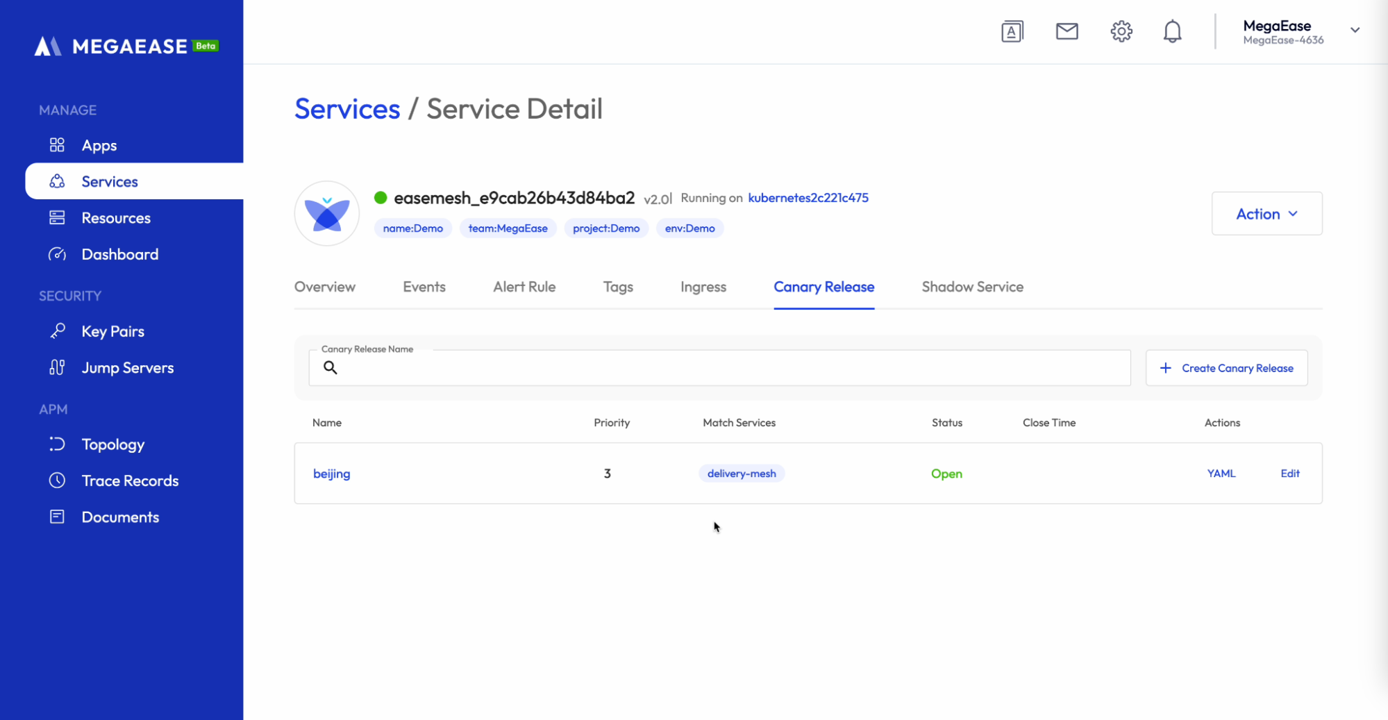Image resolution: width=1388 pixels, height=720 pixels.
Task: Open Topology in the sidebar menu
Action: [112, 444]
